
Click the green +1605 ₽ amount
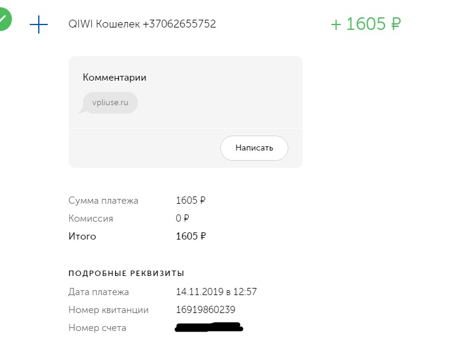pyautogui.click(x=366, y=23)
